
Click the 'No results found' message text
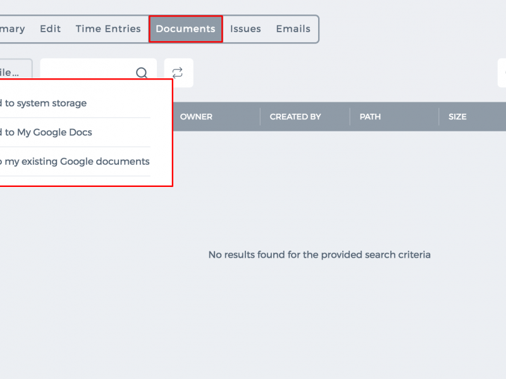click(319, 255)
